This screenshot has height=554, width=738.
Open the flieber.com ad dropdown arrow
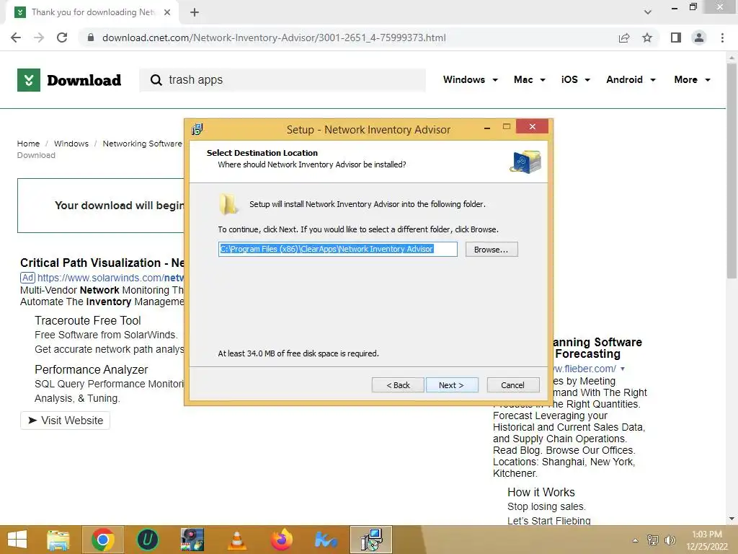coord(623,369)
